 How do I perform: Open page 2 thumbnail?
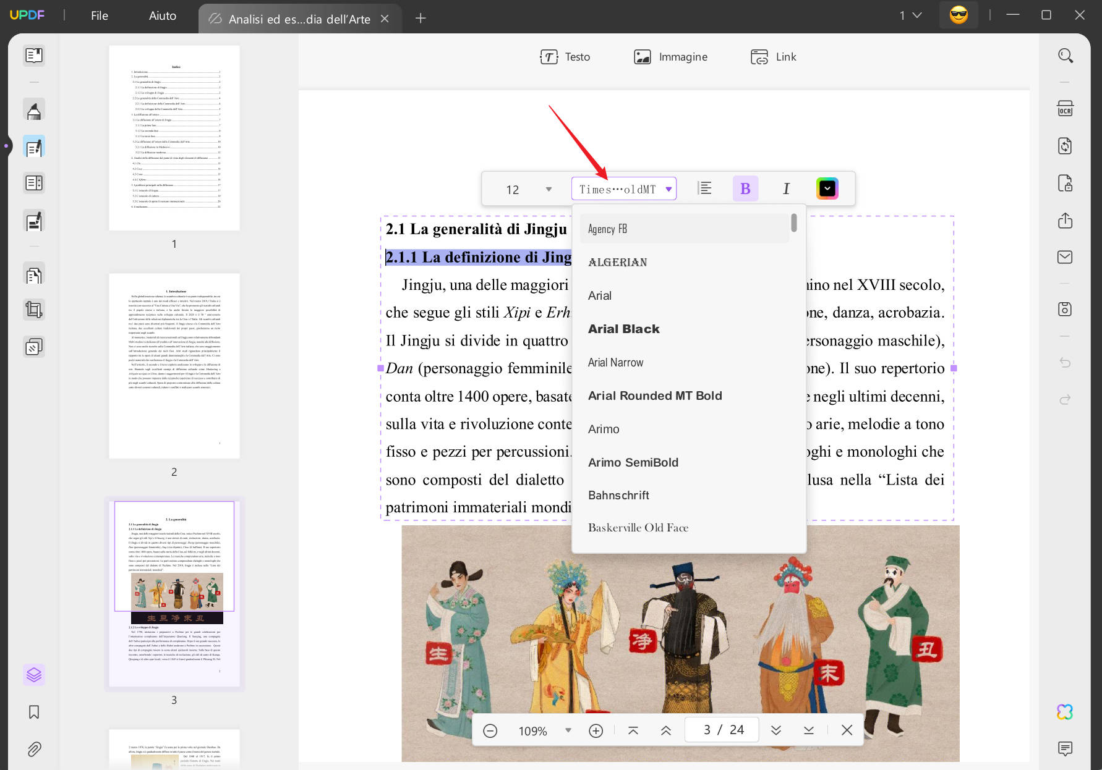point(174,366)
